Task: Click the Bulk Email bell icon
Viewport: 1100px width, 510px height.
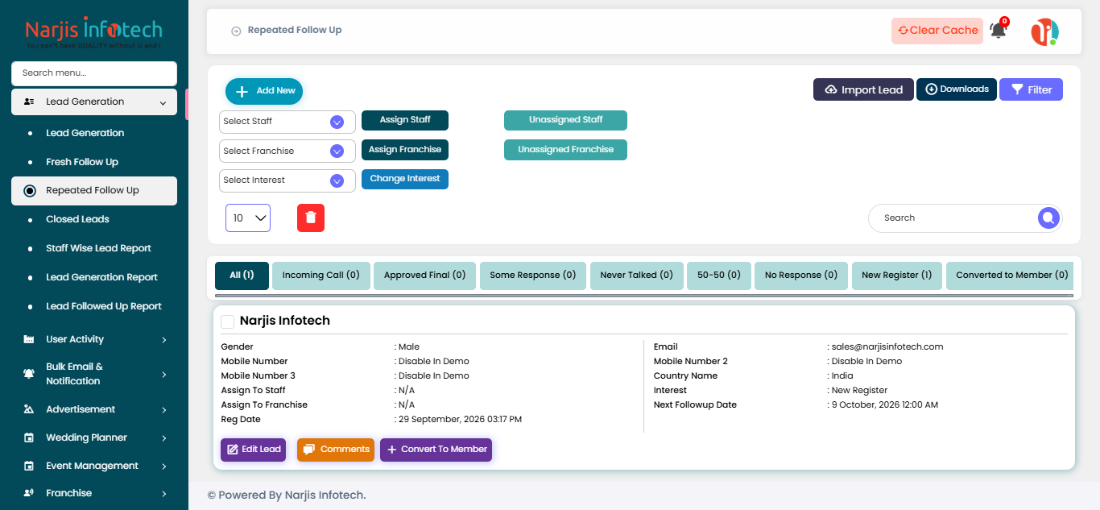Action: [29, 374]
